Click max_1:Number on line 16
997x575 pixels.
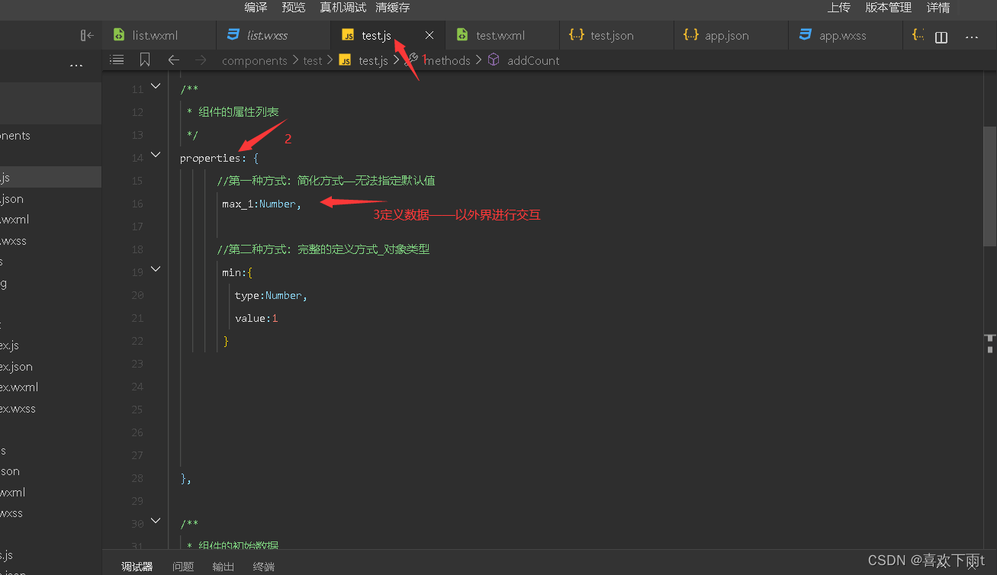[259, 204]
